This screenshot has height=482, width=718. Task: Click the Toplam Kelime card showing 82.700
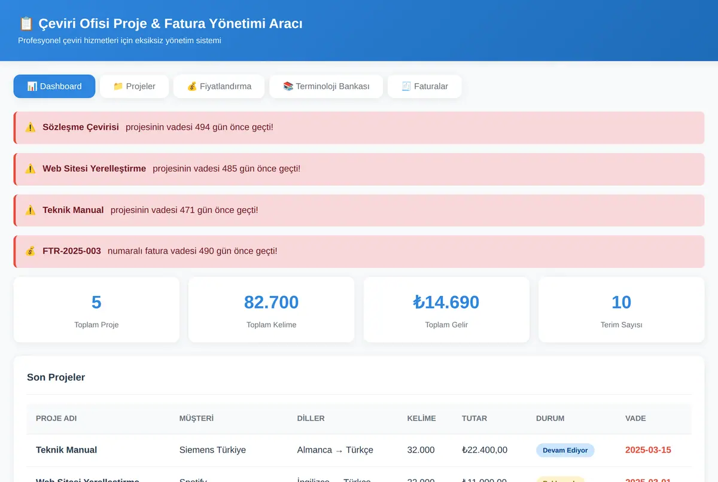point(271,310)
